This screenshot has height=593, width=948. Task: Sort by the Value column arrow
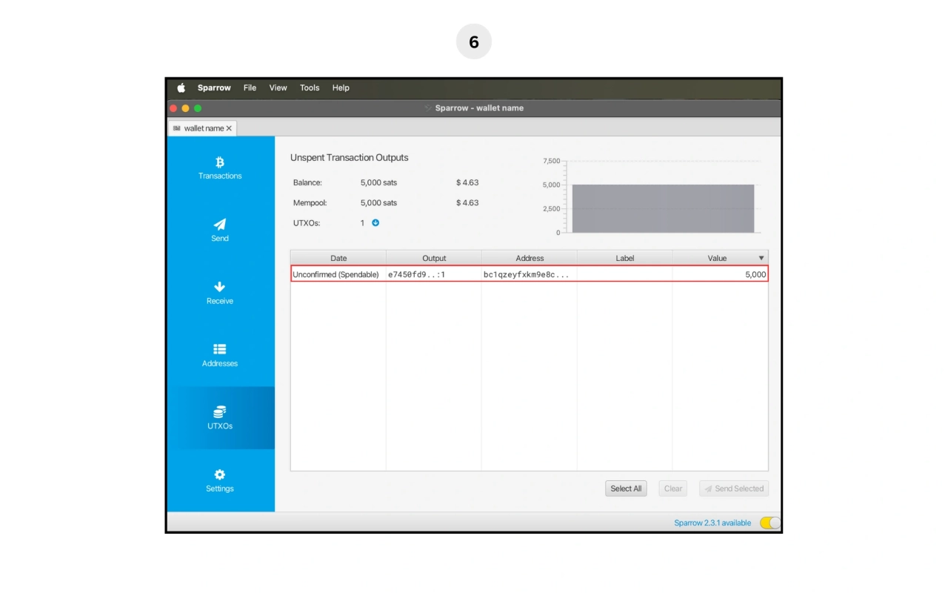[761, 258]
